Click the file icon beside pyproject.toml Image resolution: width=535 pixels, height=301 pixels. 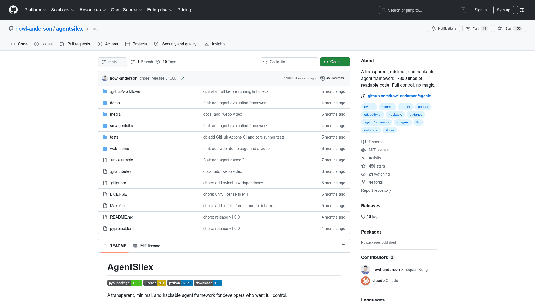tap(105, 229)
